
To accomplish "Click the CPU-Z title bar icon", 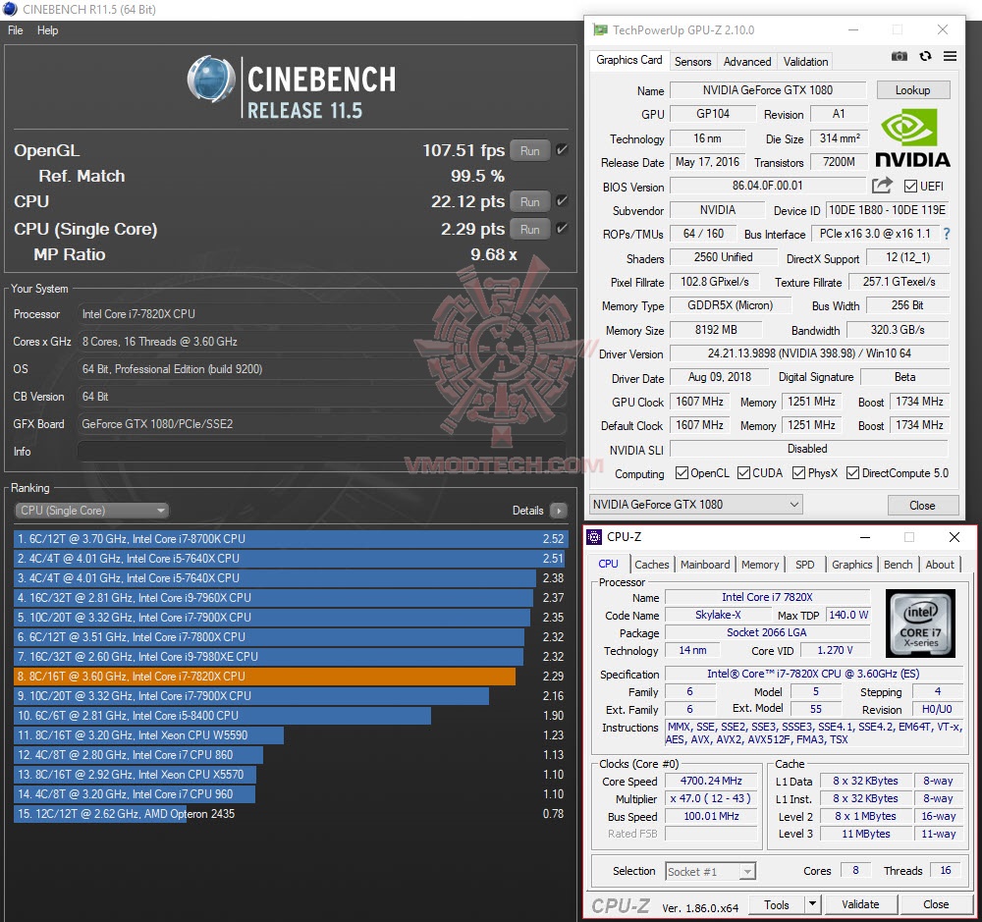I will tap(594, 537).
